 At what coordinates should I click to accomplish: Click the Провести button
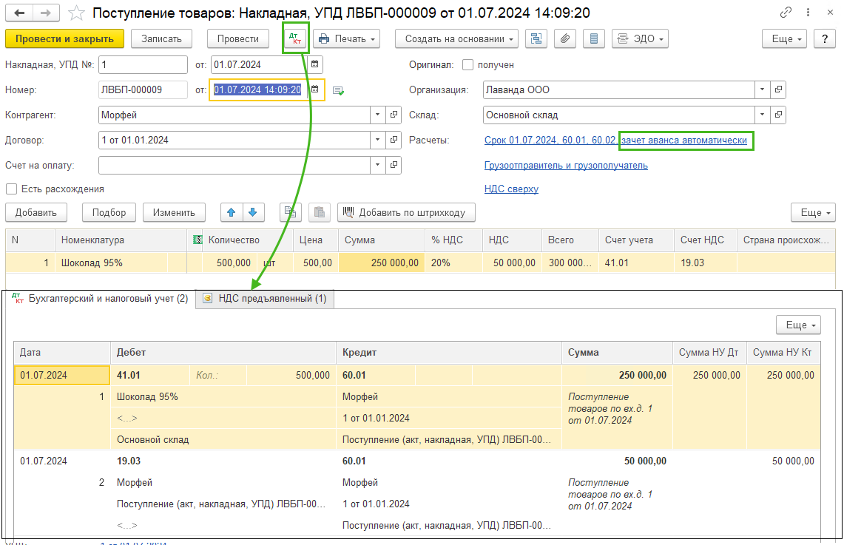pos(238,38)
